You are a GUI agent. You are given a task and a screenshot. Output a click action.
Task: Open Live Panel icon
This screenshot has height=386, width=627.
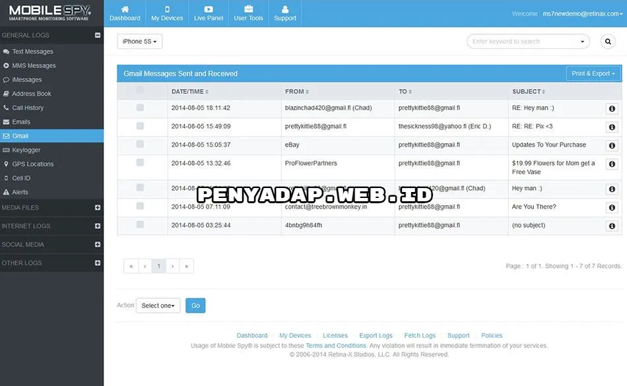(x=209, y=9)
